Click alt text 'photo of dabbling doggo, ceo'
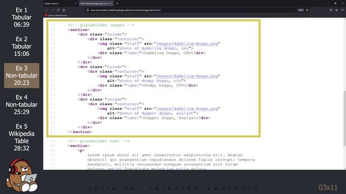 point(154,48)
